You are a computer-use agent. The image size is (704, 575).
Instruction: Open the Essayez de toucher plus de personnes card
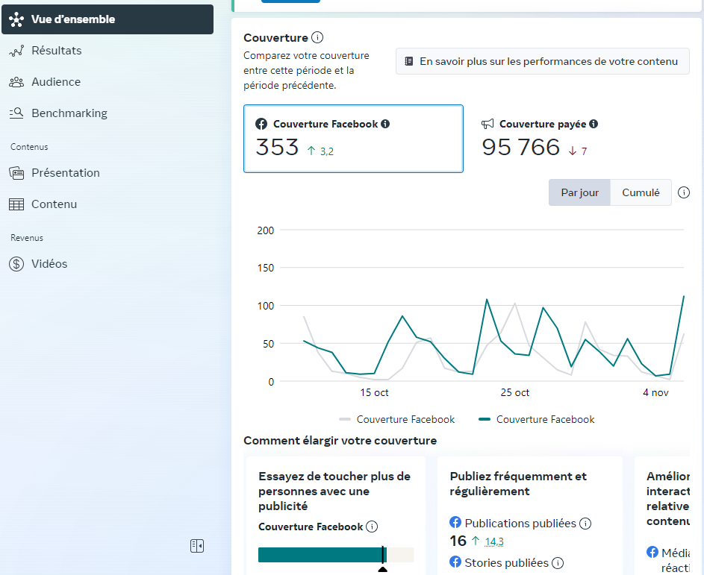click(335, 516)
